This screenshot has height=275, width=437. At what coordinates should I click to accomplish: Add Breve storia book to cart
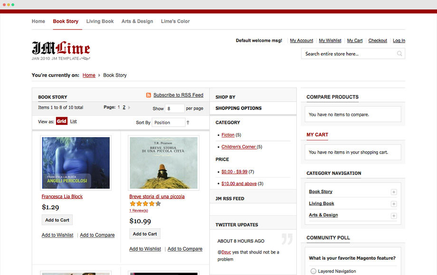[145, 234]
